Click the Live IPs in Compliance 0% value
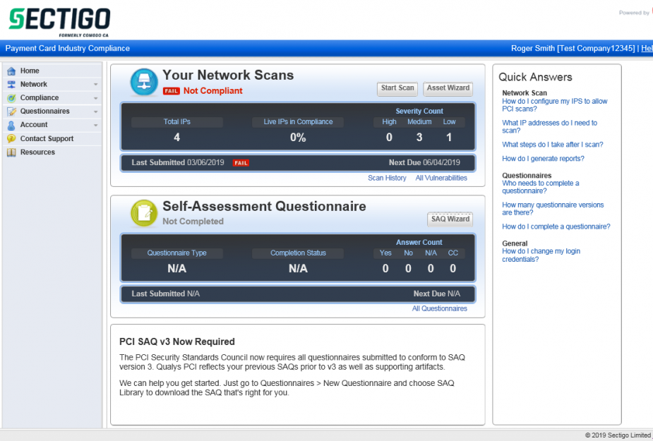Image resolution: width=653 pixels, height=441 pixels. click(298, 138)
